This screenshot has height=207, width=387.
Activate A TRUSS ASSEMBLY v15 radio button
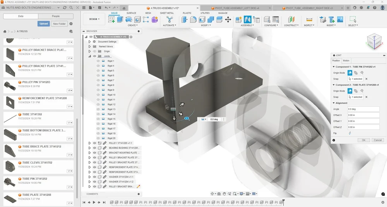click(131, 37)
